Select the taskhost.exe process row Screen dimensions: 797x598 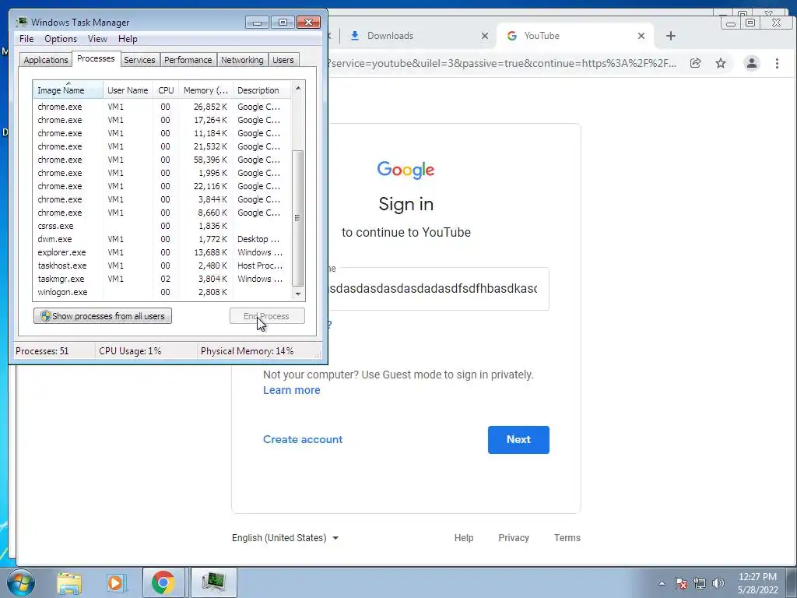(162, 266)
